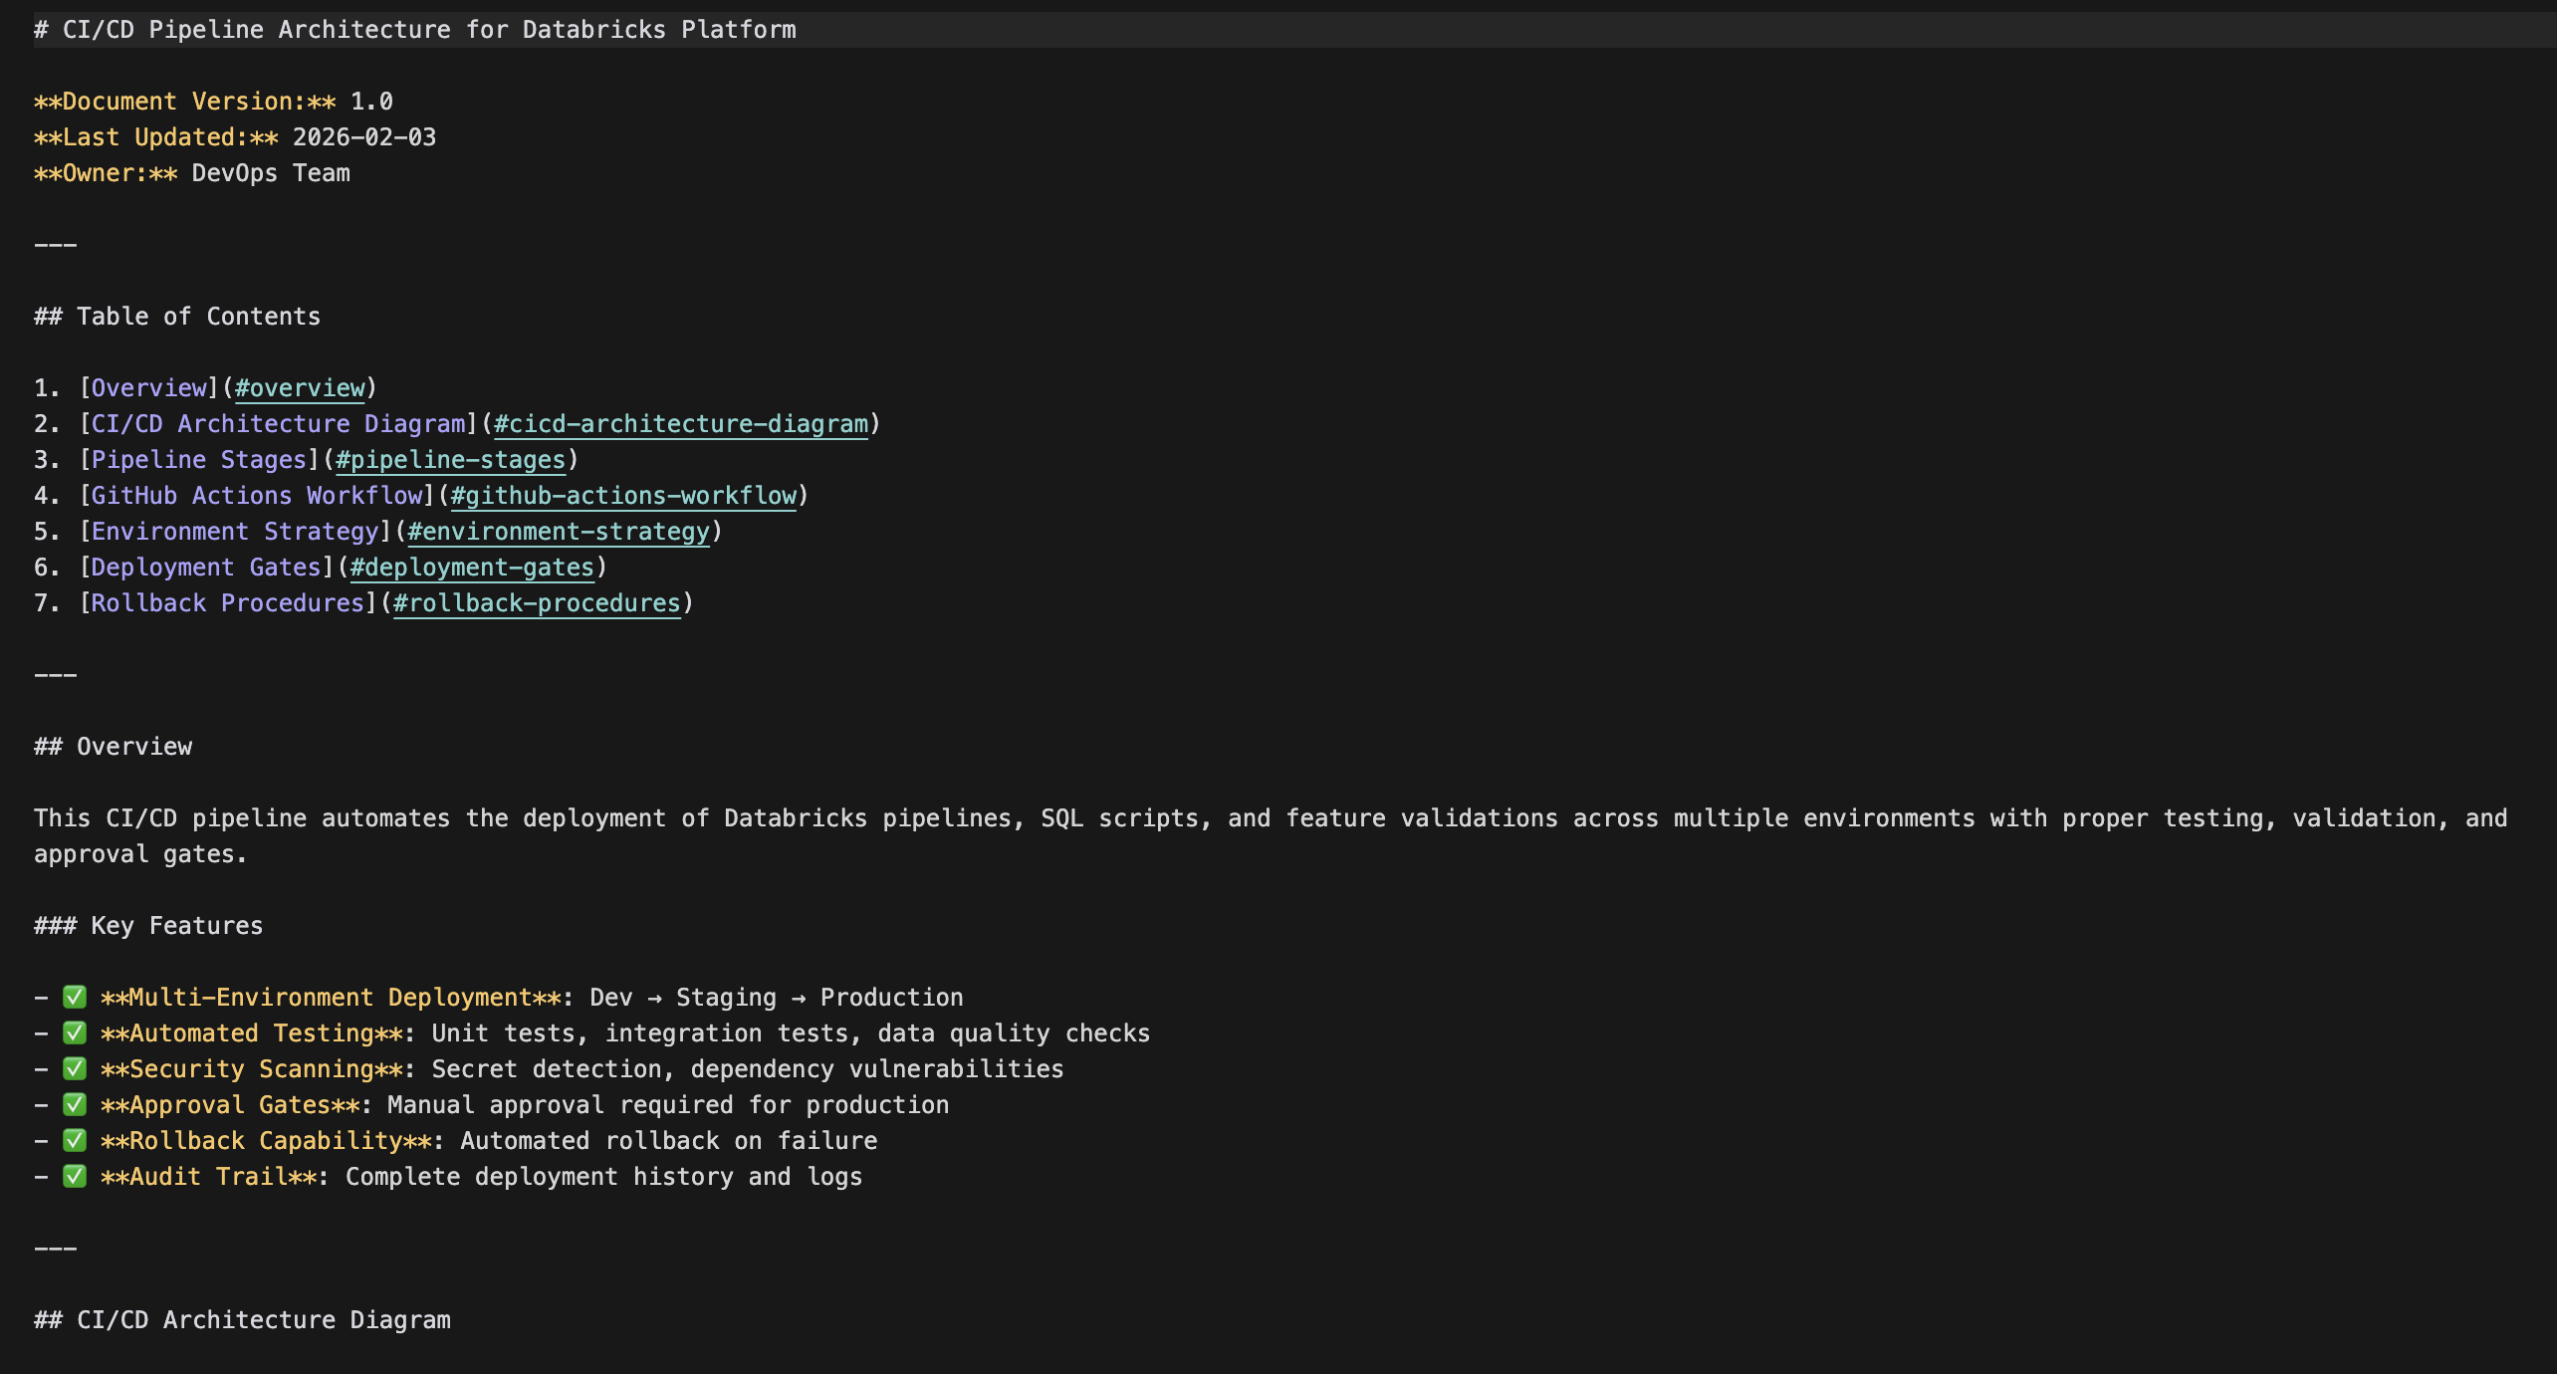The image size is (2557, 1374).
Task: Click the bold Document Version label
Action: [x=184, y=102]
